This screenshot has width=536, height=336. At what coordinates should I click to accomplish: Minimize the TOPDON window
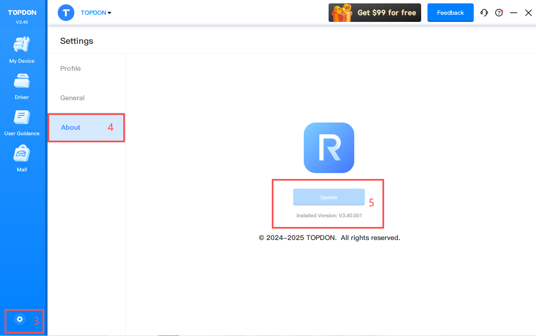513,13
